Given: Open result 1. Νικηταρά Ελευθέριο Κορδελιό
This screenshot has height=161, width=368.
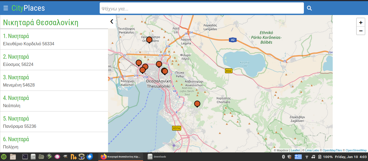Looking at the screenshot, I should pos(54,39).
